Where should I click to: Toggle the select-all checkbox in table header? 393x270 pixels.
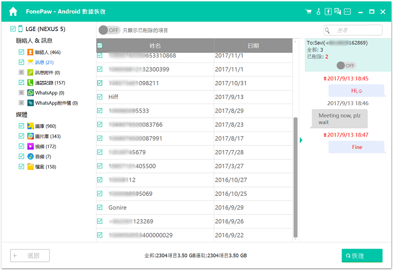100,46
